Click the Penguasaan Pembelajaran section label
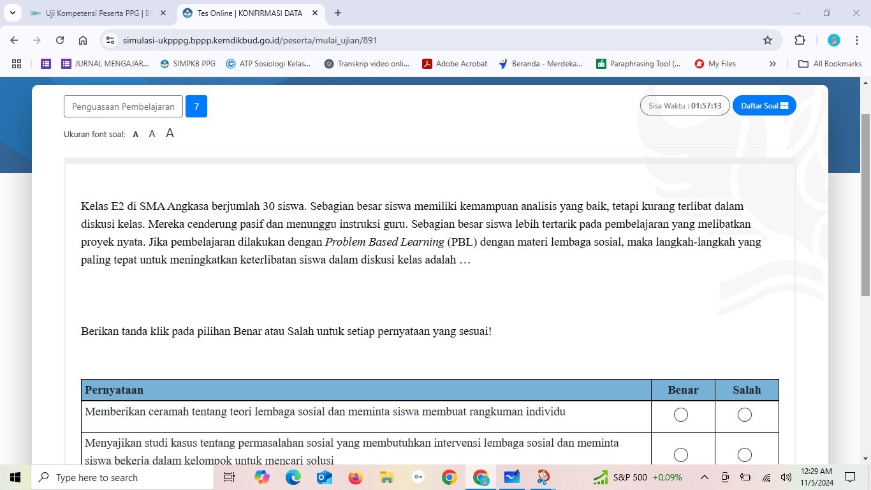 (123, 107)
